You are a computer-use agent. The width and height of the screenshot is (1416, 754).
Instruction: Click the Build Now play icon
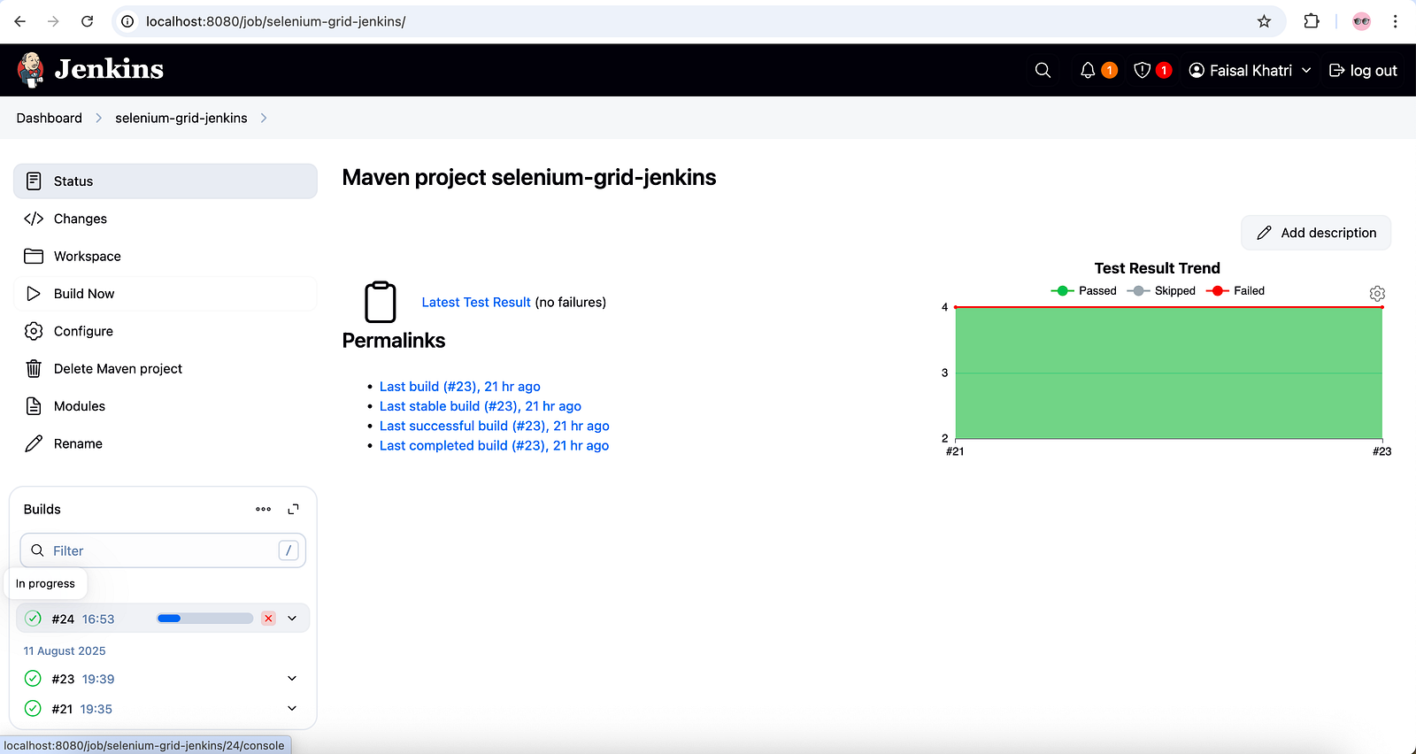(34, 293)
